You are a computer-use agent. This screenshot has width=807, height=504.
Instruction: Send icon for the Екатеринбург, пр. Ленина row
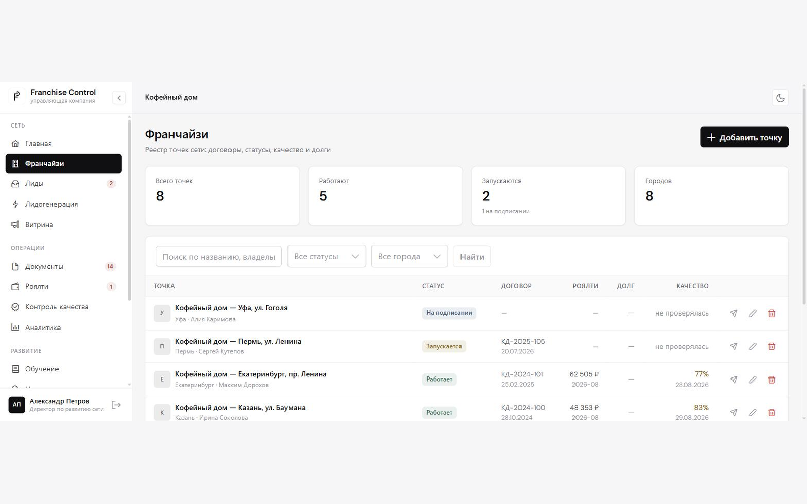coord(734,380)
